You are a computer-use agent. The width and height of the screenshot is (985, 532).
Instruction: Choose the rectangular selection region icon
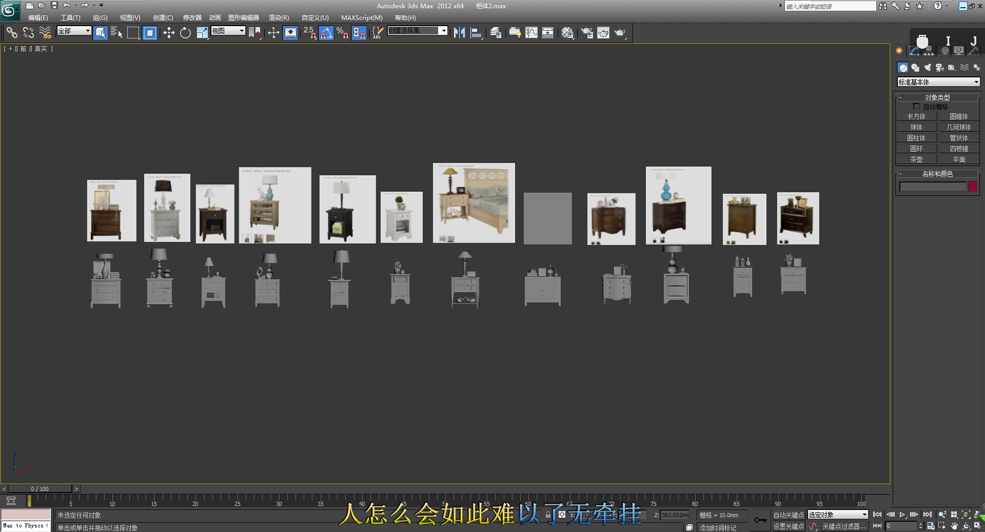[x=133, y=33]
